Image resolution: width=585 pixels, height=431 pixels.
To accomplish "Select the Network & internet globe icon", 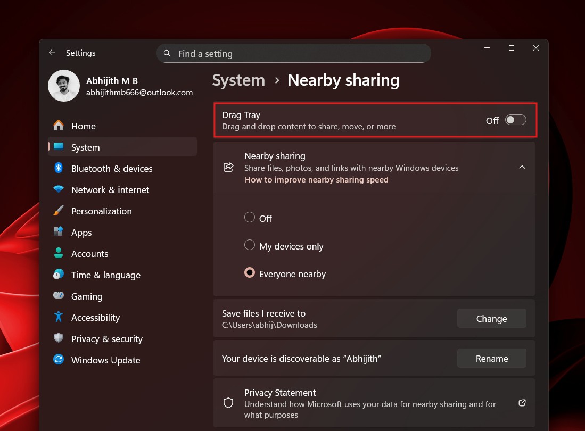I will point(59,189).
